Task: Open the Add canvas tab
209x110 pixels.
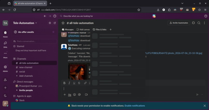Action: click(83, 30)
